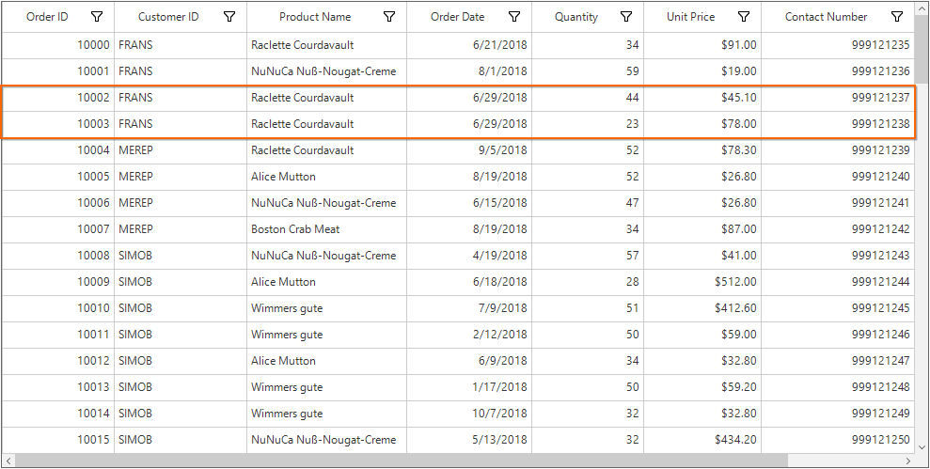
Task: Open the Unit Price filter icon
Action: pyautogui.click(x=744, y=17)
